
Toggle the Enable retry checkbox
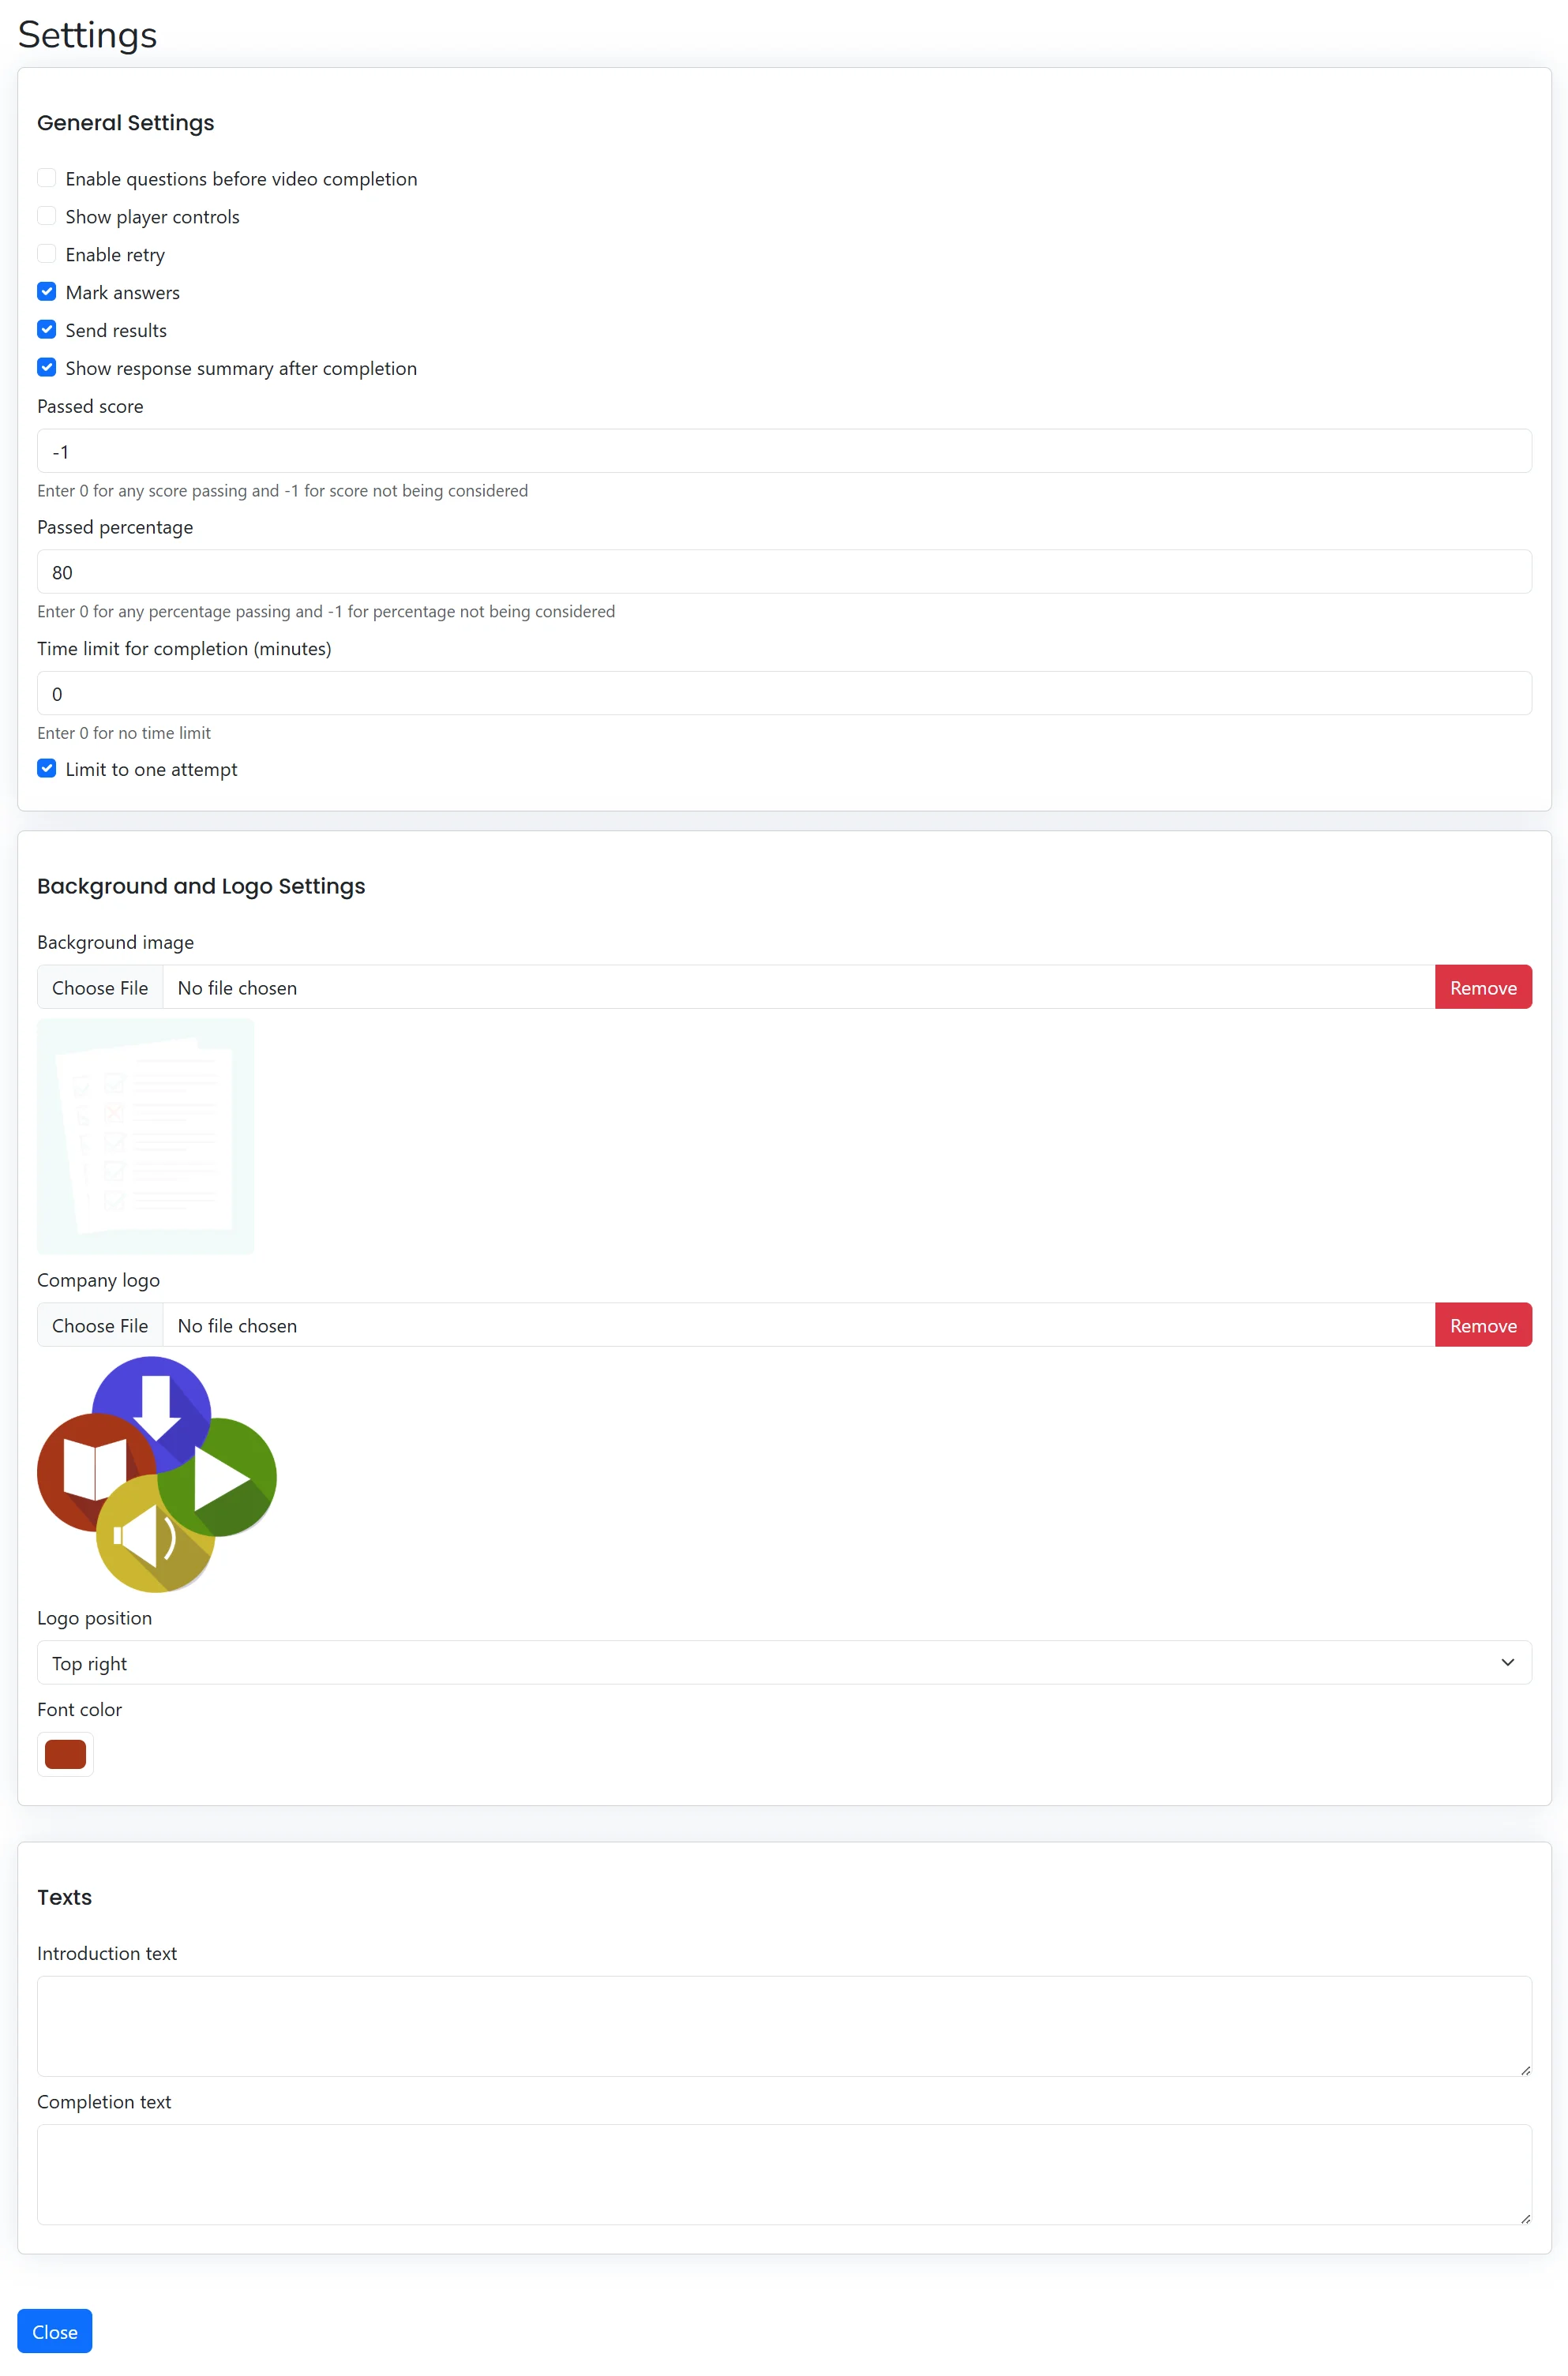coord(47,254)
